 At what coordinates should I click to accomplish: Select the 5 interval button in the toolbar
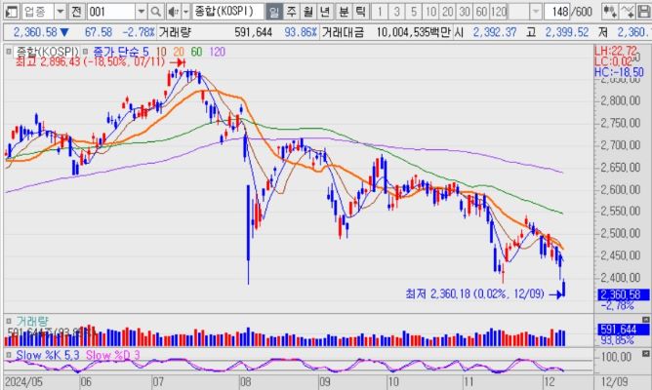click(x=413, y=12)
